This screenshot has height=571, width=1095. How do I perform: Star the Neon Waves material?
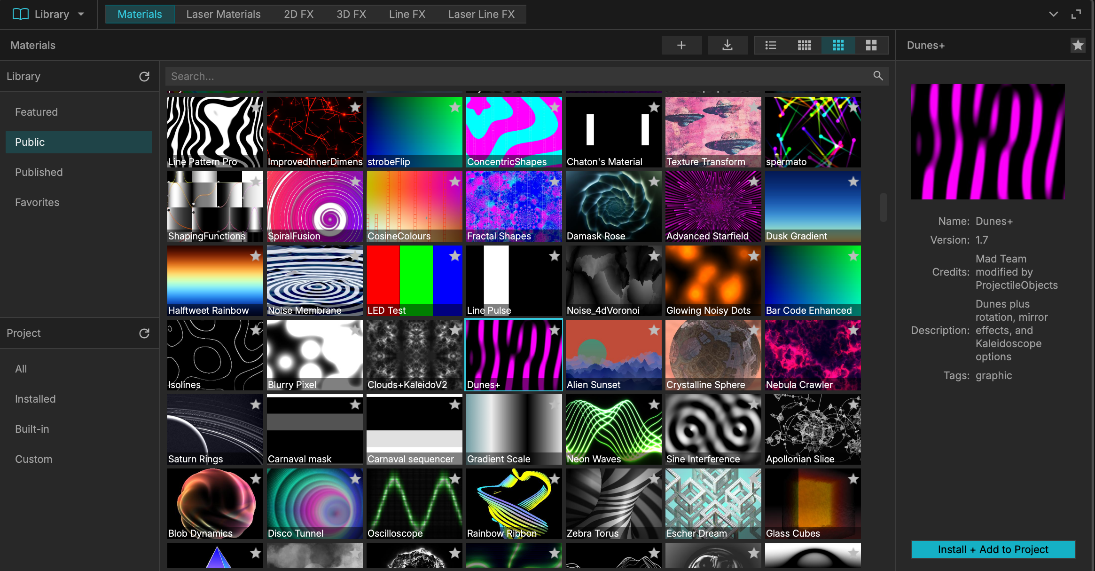pyautogui.click(x=654, y=404)
